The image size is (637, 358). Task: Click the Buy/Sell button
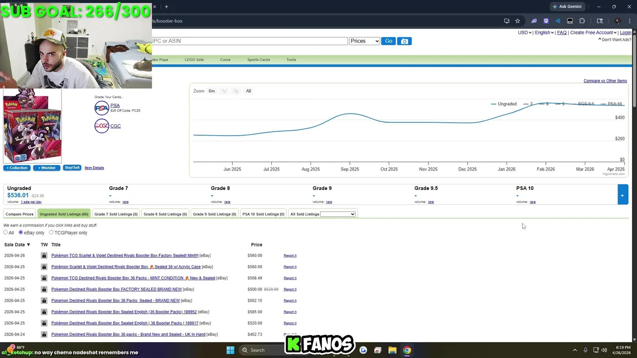pos(72,168)
